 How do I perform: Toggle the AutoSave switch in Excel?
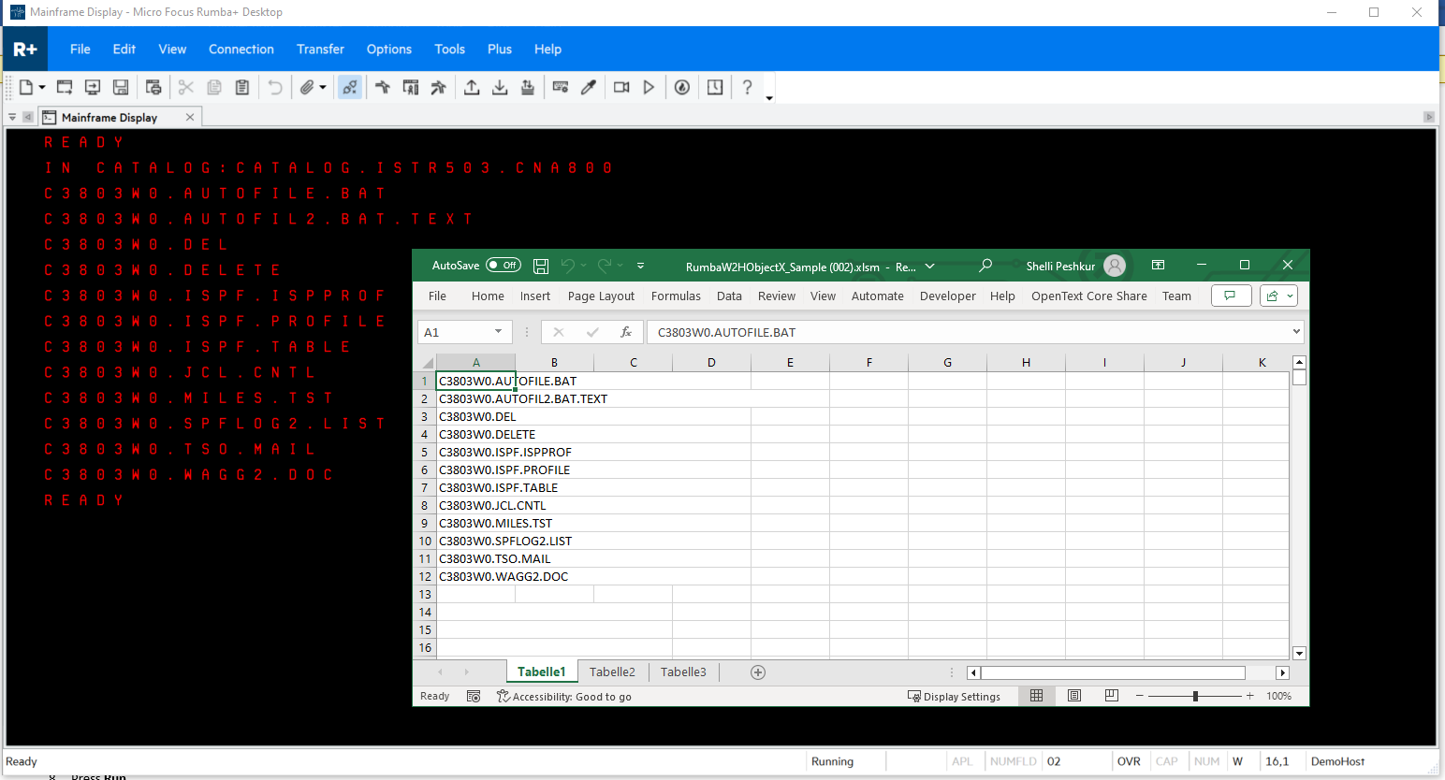504,266
